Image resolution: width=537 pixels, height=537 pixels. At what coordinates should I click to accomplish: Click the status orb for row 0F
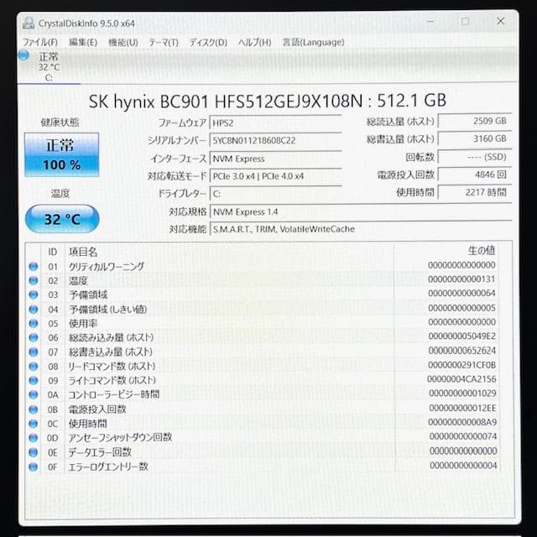[x=34, y=467]
